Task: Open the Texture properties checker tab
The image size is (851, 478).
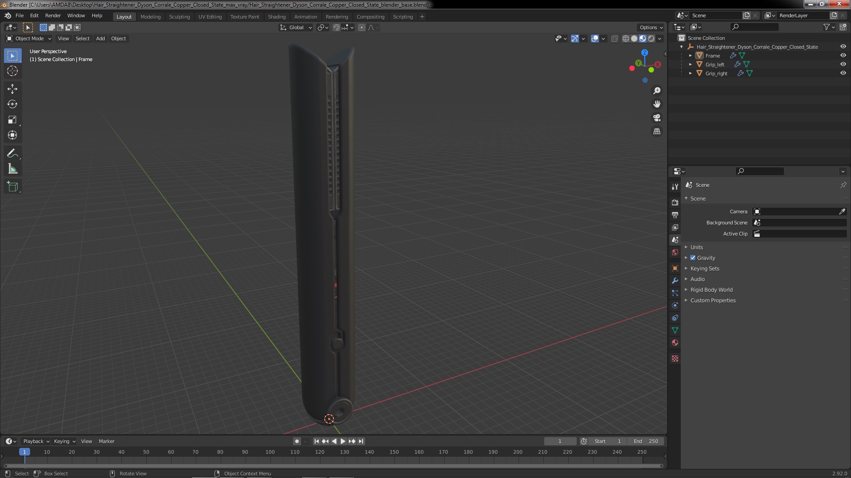Action: pyautogui.click(x=675, y=358)
